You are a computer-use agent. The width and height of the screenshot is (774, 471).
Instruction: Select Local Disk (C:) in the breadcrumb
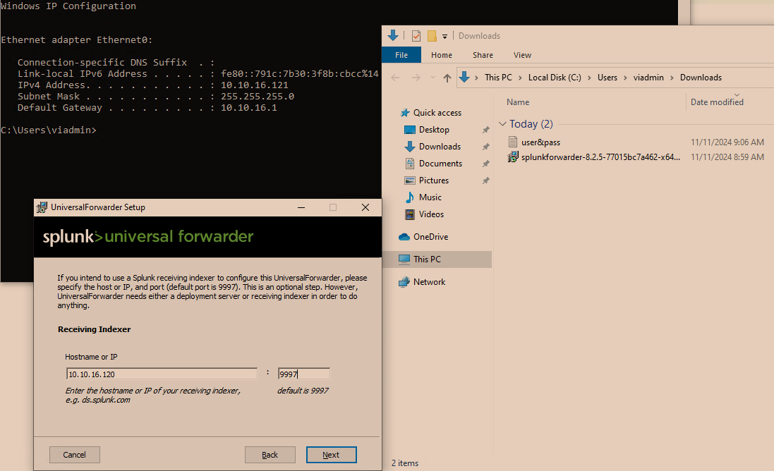555,78
